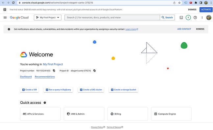Activate Cloud Shell terminal icon
Image resolution: width=213 pixels, height=130 pixels.
click(181, 17)
